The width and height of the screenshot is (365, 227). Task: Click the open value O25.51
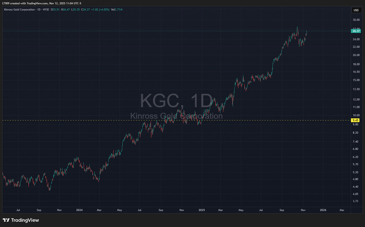[x=55, y=10]
